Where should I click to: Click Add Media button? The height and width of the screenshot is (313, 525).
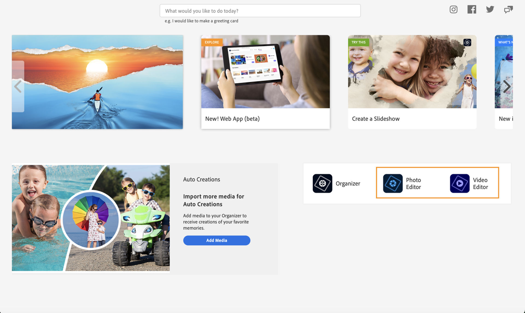click(x=217, y=240)
